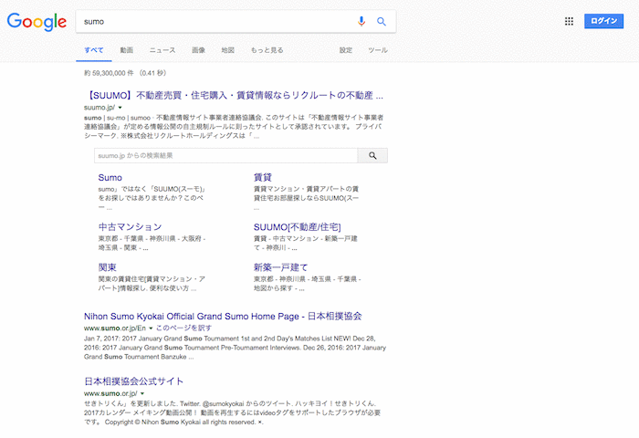The width and height of the screenshot is (639, 438).
Task: Open Nihon Sumo Kyokai Official result link
Action: pos(223,316)
